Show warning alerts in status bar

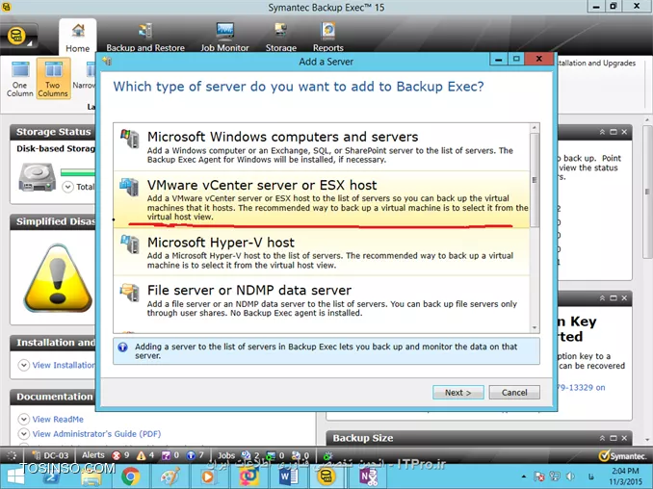(x=145, y=455)
